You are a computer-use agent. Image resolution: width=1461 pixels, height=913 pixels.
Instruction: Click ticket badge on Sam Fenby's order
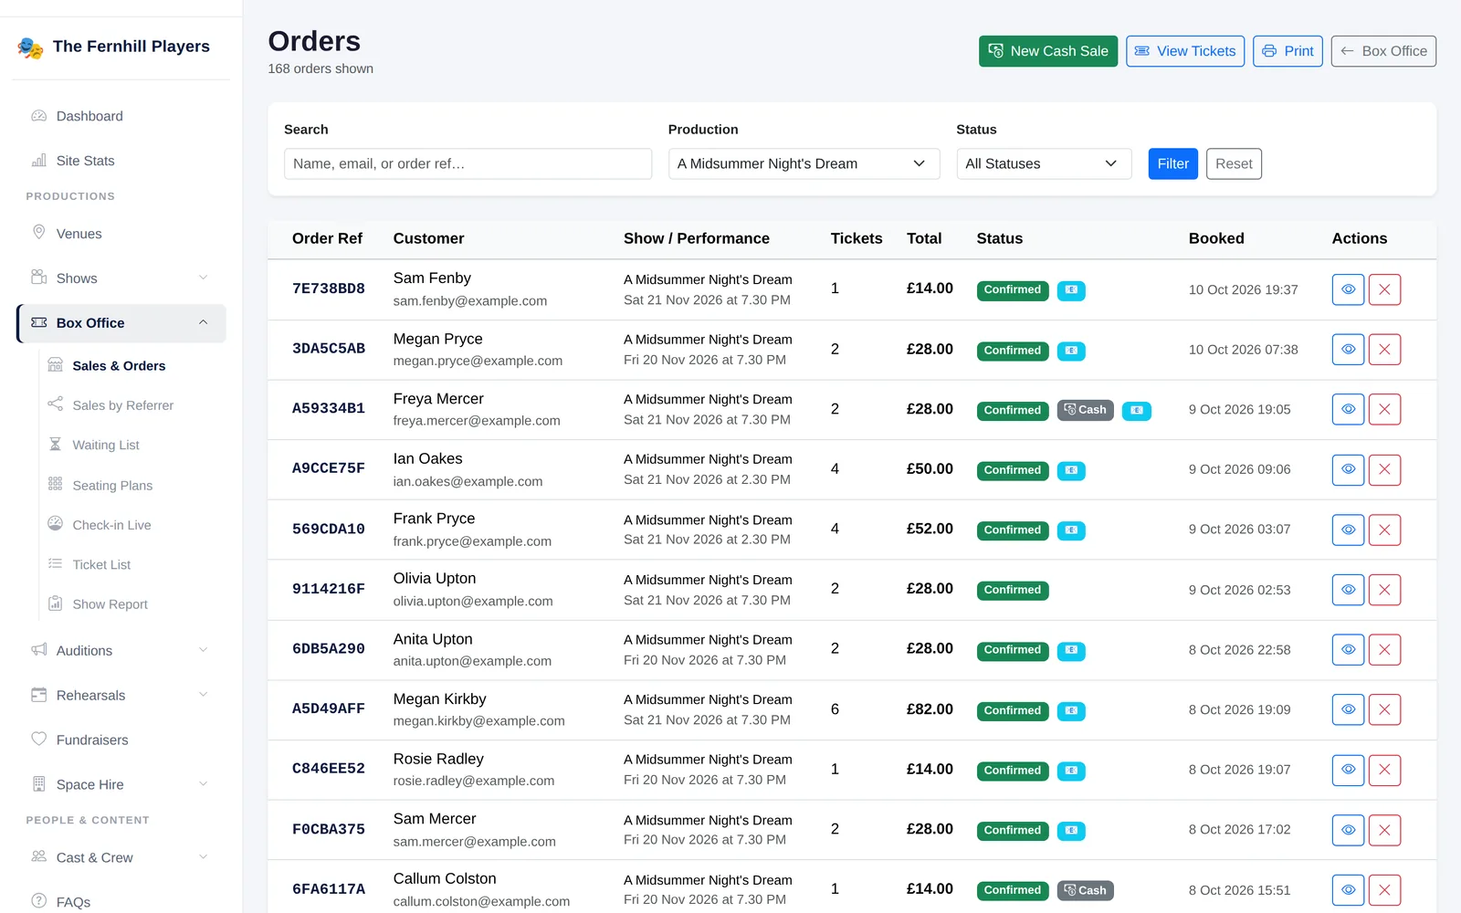(x=1071, y=290)
